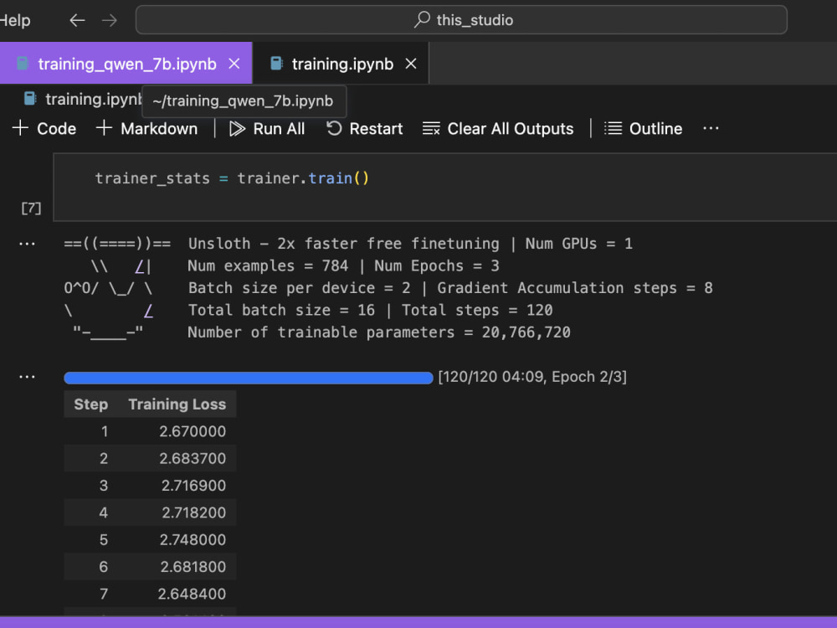Click the text '[120/120 04:09, Epoch 2/3]'
837x628 pixels.
pos(532,377)
